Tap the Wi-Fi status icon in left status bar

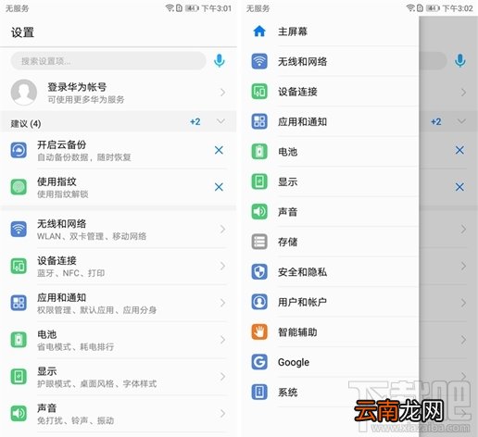tap(170, 7)
